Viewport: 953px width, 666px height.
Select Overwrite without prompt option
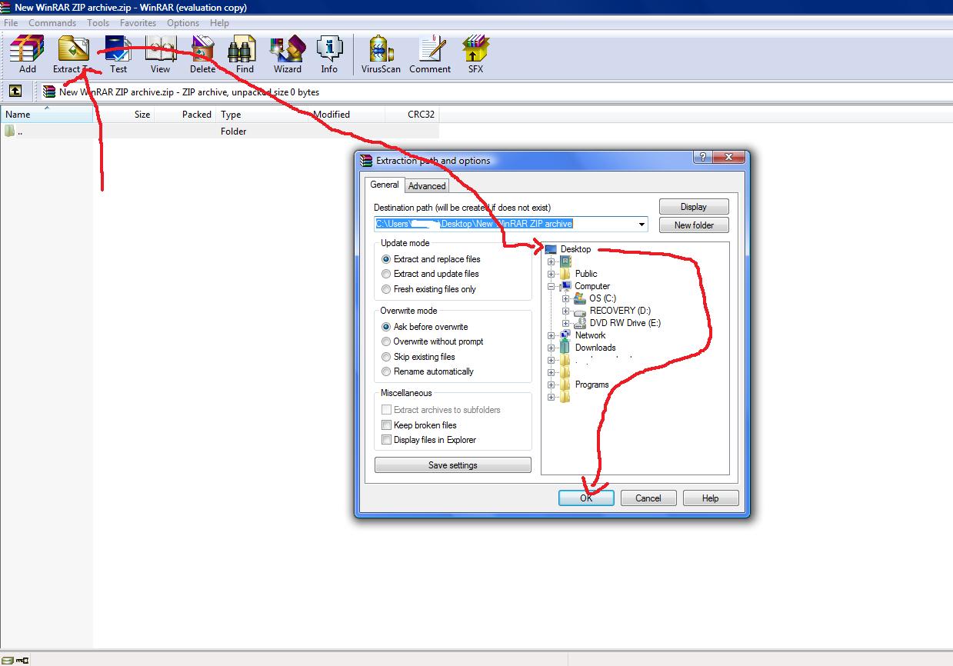(387, 341)
